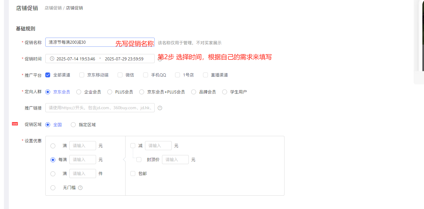Check the 京东移动端 platform checkbox

pos(82,75)
